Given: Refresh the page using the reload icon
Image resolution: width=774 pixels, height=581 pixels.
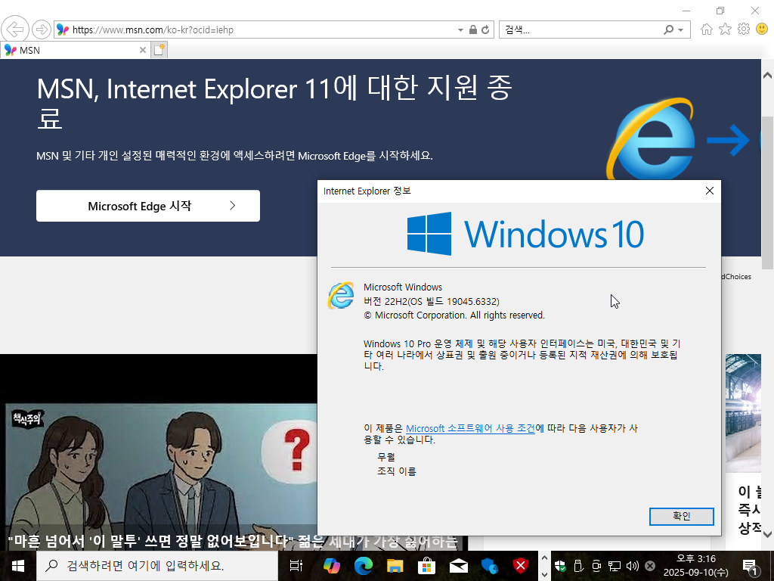Looking at the screenshot, I should [485, 30].
